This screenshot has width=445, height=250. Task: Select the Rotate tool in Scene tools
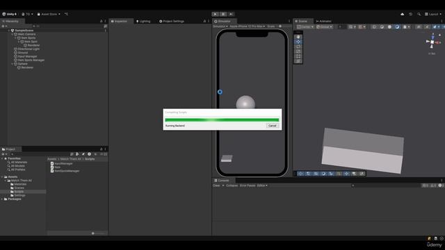click(298, 47)
